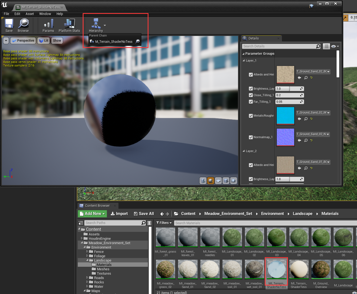
Task: Click the magnifier icon beside T_Ground_Sand_02_M
Action: coord(306,119)
